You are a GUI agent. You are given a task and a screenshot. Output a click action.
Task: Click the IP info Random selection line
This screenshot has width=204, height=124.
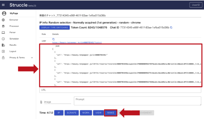[x=90, y=23]
